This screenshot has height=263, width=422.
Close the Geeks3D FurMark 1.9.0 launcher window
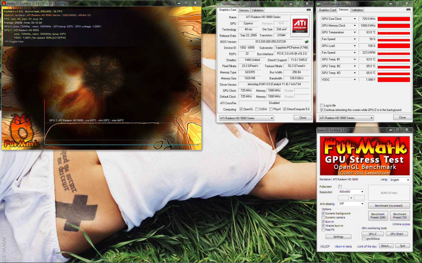tap(407, 130)
